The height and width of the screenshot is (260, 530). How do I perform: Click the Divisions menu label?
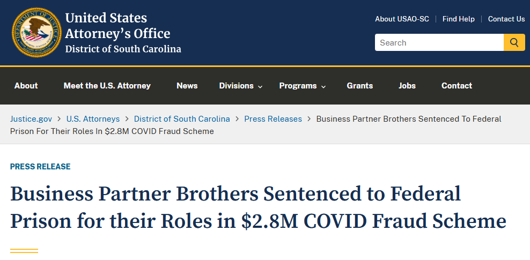(236, 86)
